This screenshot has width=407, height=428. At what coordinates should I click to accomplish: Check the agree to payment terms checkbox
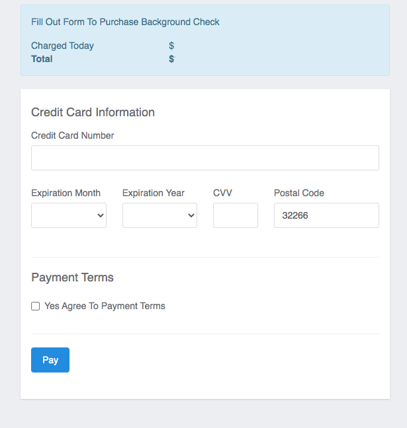point(36,306)
